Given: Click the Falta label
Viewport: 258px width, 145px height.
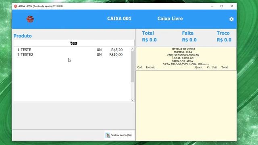Looking at the screenshot, I should coord(187,33).
